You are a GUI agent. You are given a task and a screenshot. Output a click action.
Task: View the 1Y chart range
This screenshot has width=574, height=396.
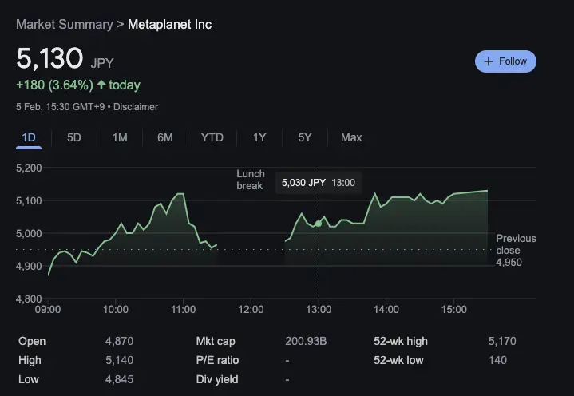pyautogui.click(x=259, y=137)
